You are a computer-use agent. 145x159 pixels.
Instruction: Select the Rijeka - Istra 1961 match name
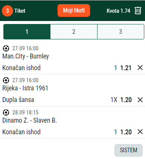[x=25, y=88]
